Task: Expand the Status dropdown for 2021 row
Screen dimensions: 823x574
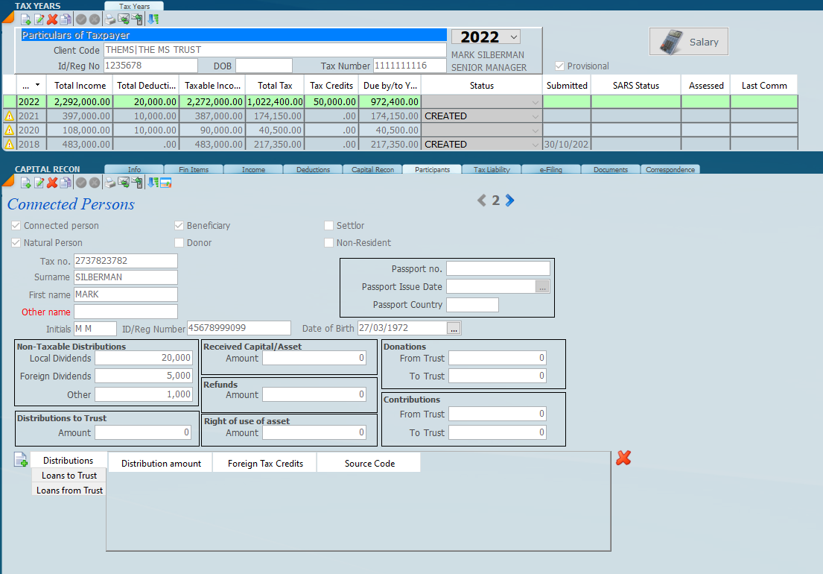Action: (x=535, y=116)
